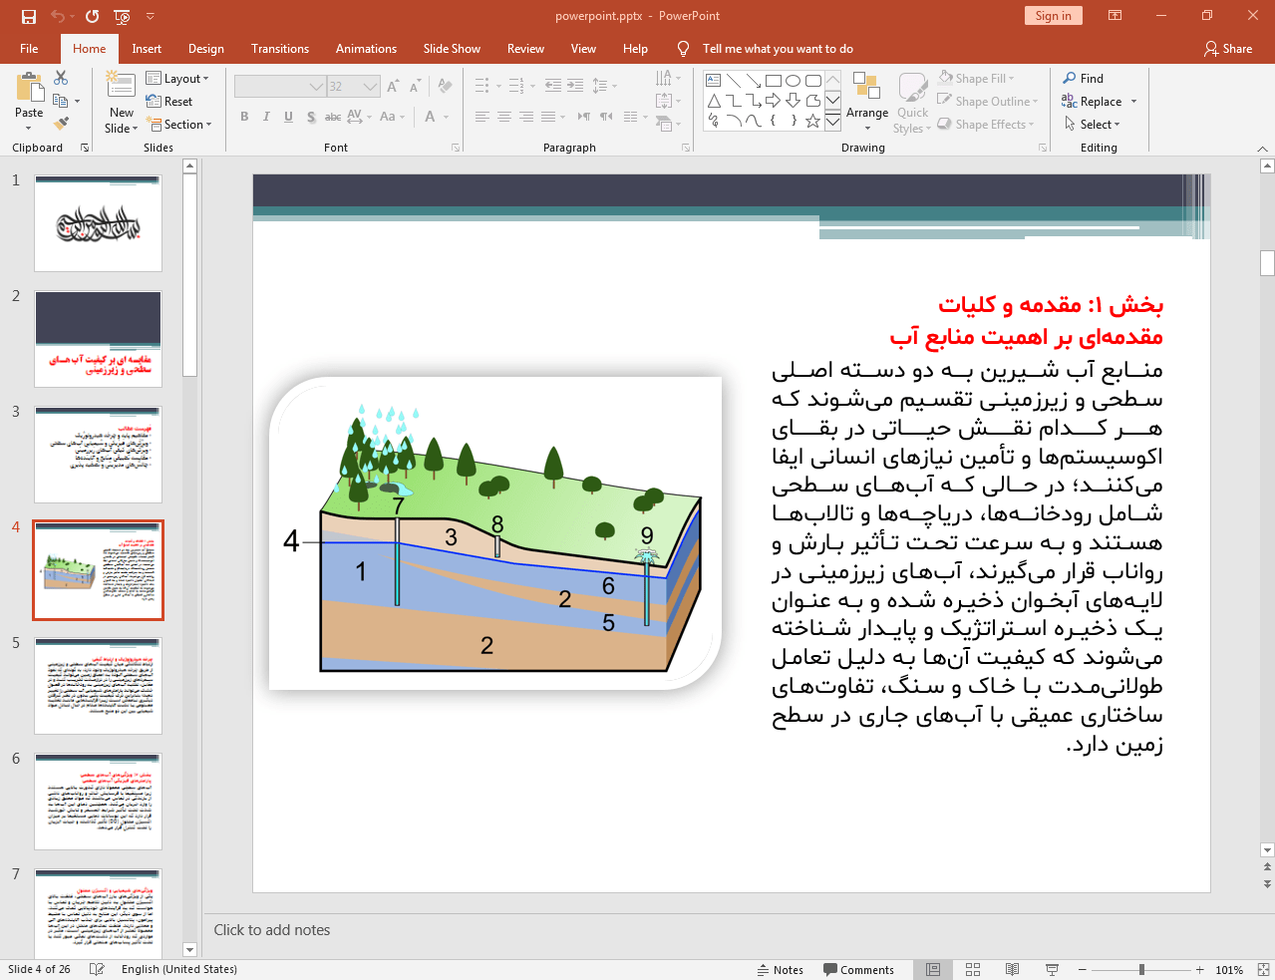Screen dimensions: 1275x980
Task: Click the Redo/Repeat icon
Action: 93,16
